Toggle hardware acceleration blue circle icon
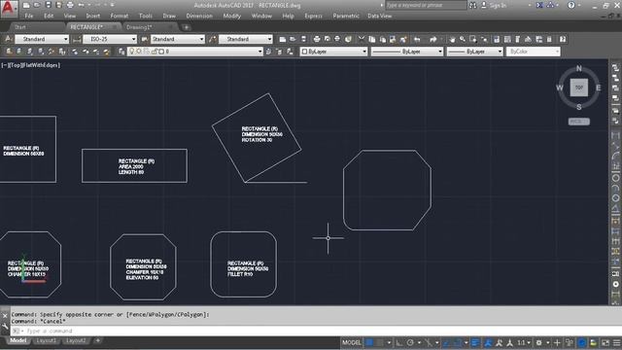The height and width of the screenshot is (350, 622). 582,342
